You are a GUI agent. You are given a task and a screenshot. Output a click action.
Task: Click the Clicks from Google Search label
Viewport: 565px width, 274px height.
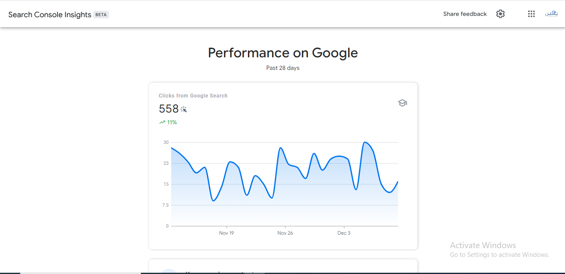click(x=193, y=96)
